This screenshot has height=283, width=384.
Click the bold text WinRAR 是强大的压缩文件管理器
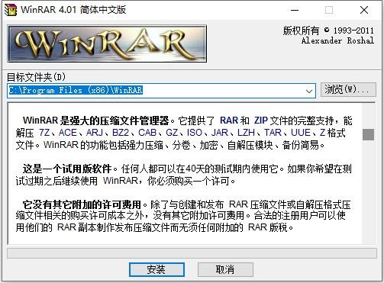(x=95, y=121)
